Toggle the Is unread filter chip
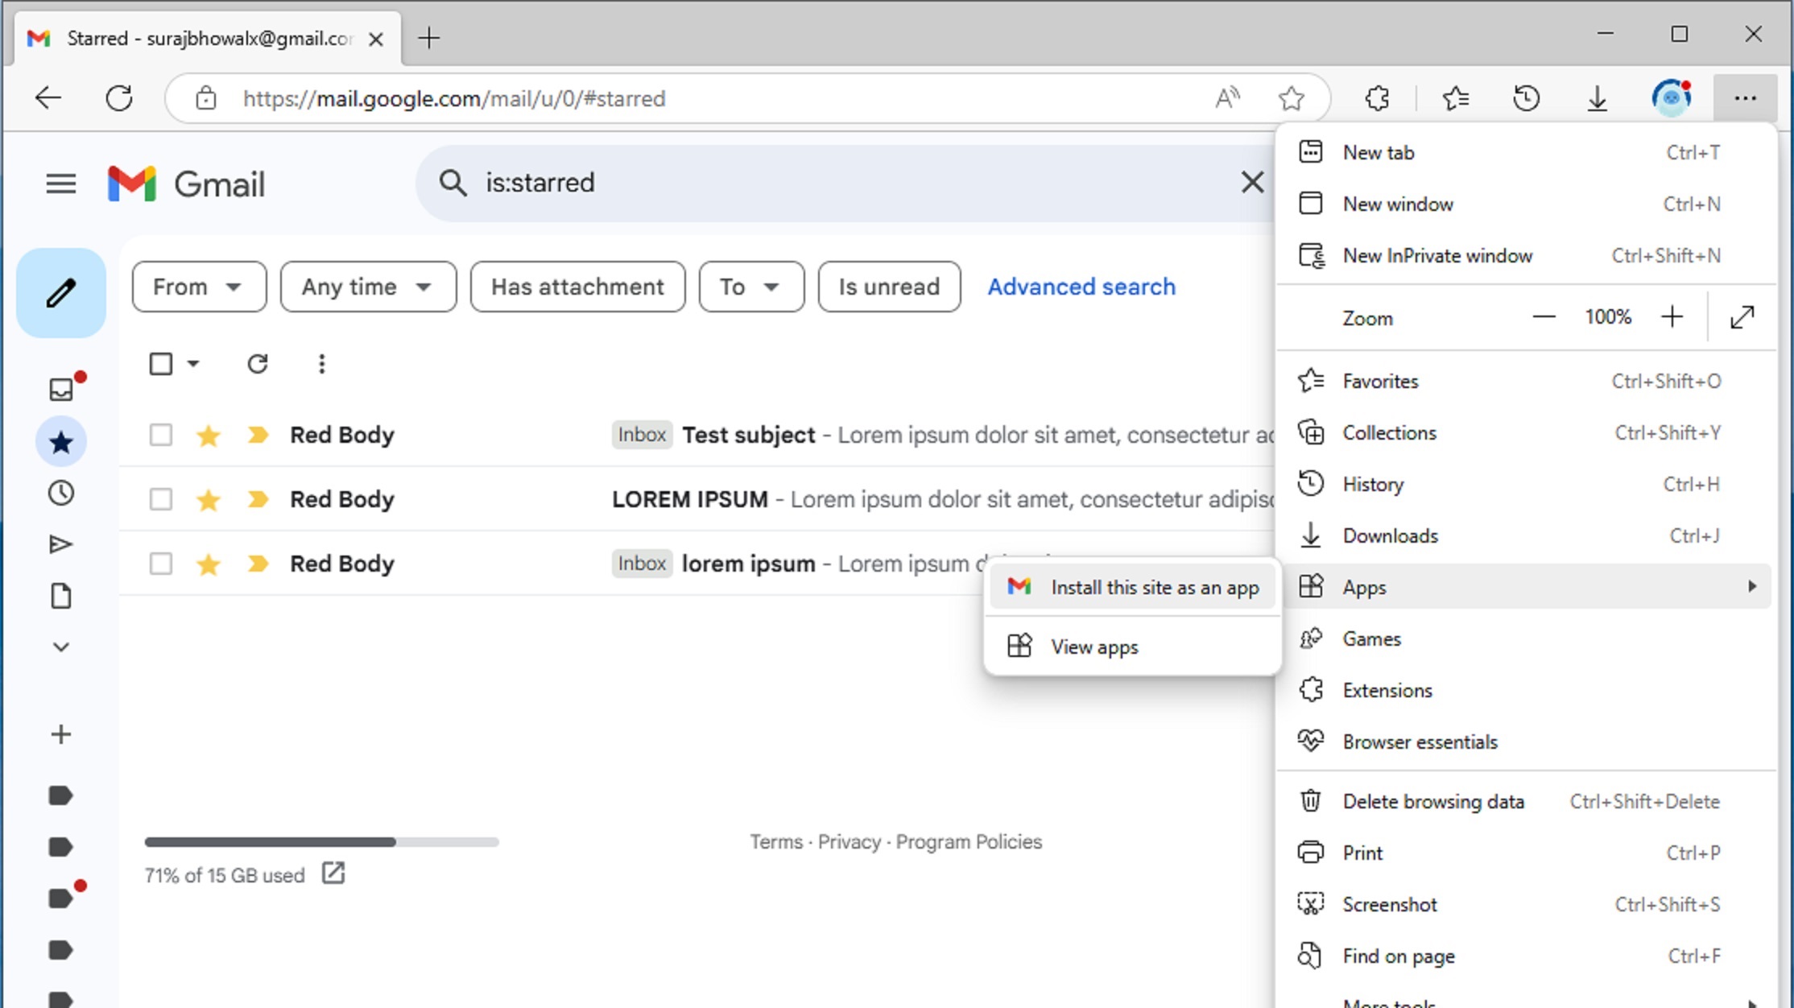Screen dimensions: 1794x1008 (x=889, y=287)
